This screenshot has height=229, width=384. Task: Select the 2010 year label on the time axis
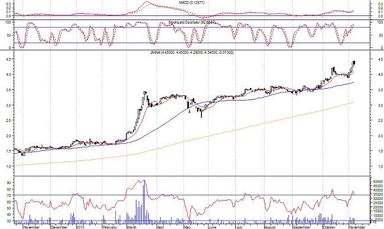tap(80, 227)
